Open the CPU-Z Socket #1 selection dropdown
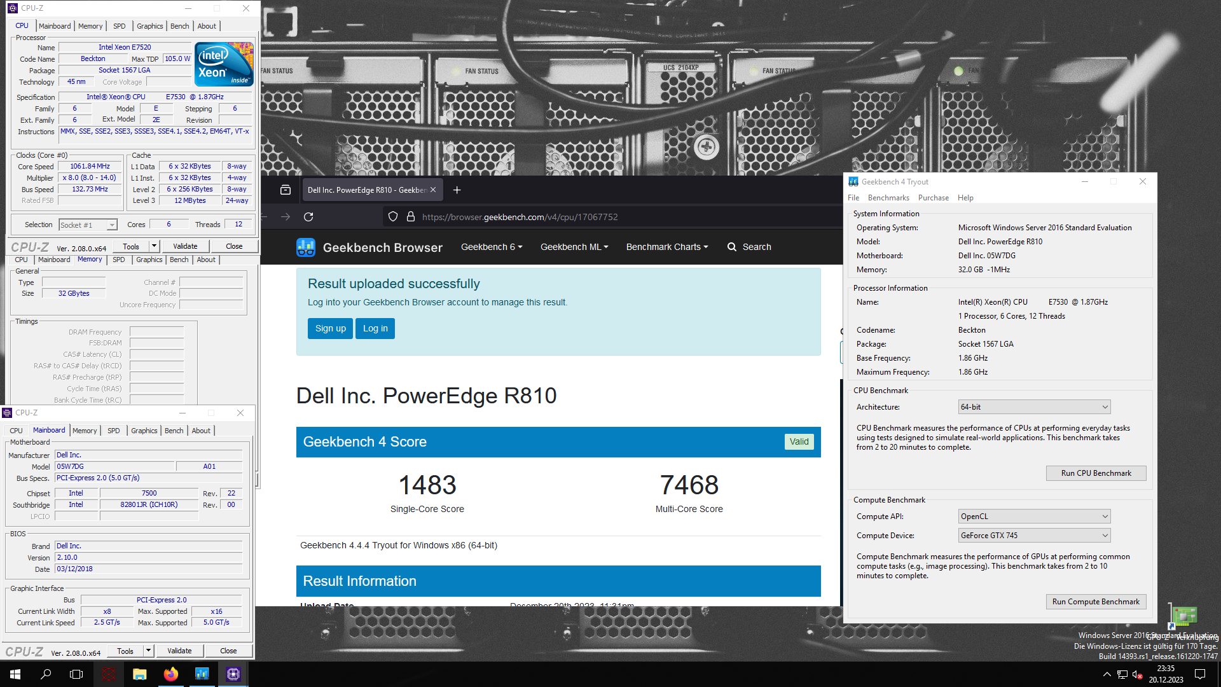The height and width of the screenshot is (687, 1221). pyautogui.click(x=88, y=225)
